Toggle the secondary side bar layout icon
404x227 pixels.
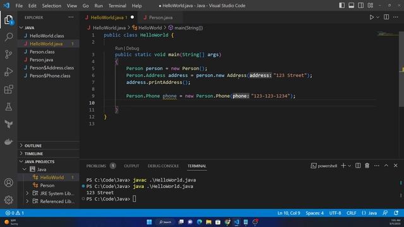coord(360,6)
